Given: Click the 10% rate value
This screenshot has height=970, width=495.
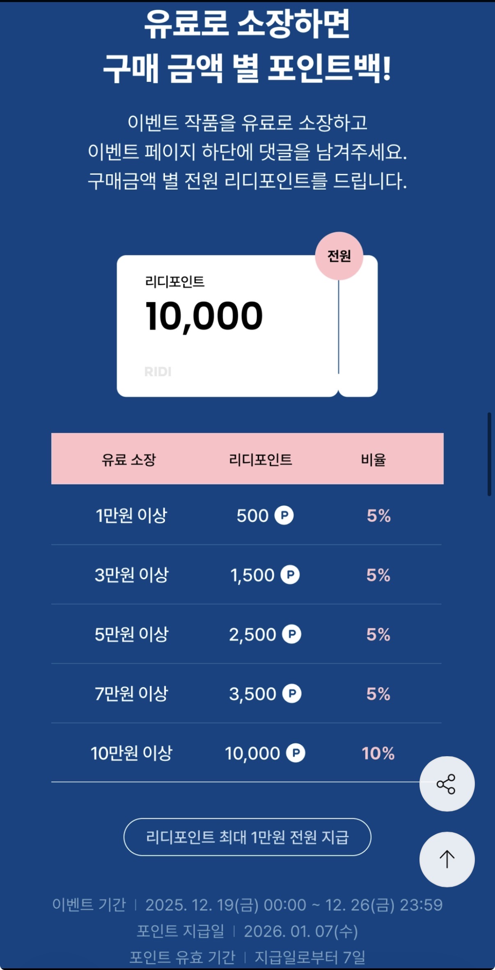Looking at the screenshot, I should [x=378, y=753].
